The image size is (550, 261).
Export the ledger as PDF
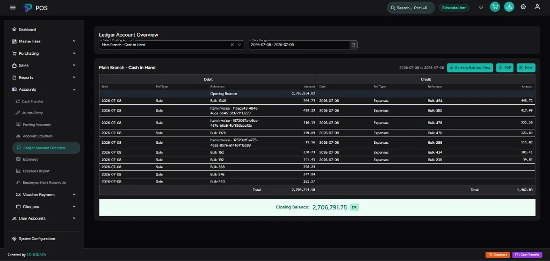click(x=505, y=68)
